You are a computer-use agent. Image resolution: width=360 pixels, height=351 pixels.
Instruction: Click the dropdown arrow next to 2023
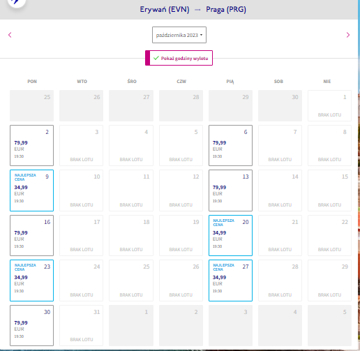[x=201, y=35]
